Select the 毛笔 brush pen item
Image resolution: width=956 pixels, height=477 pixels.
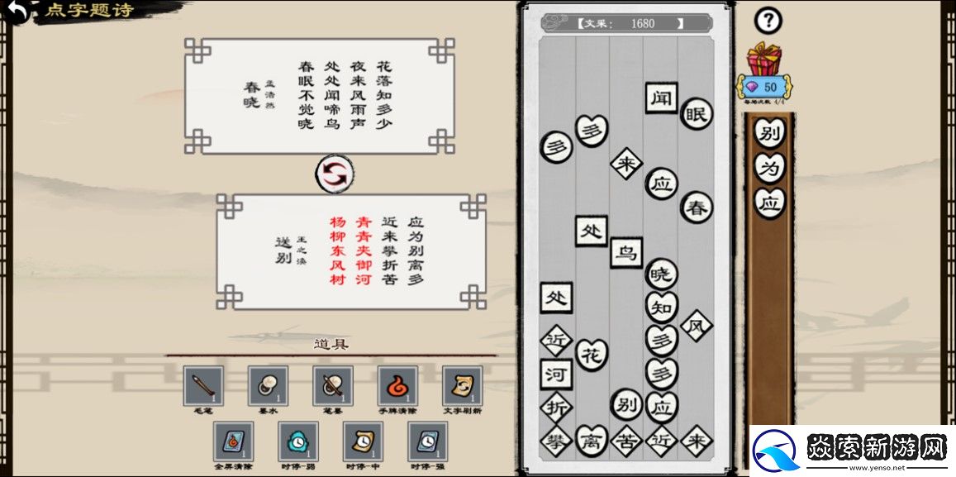point(203,386)
